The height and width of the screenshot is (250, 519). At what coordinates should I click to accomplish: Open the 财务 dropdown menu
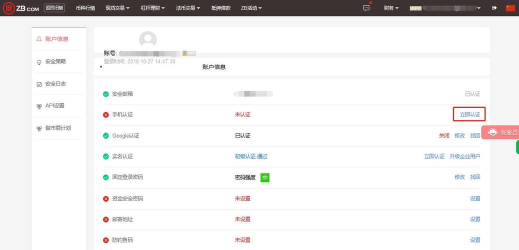391,8
